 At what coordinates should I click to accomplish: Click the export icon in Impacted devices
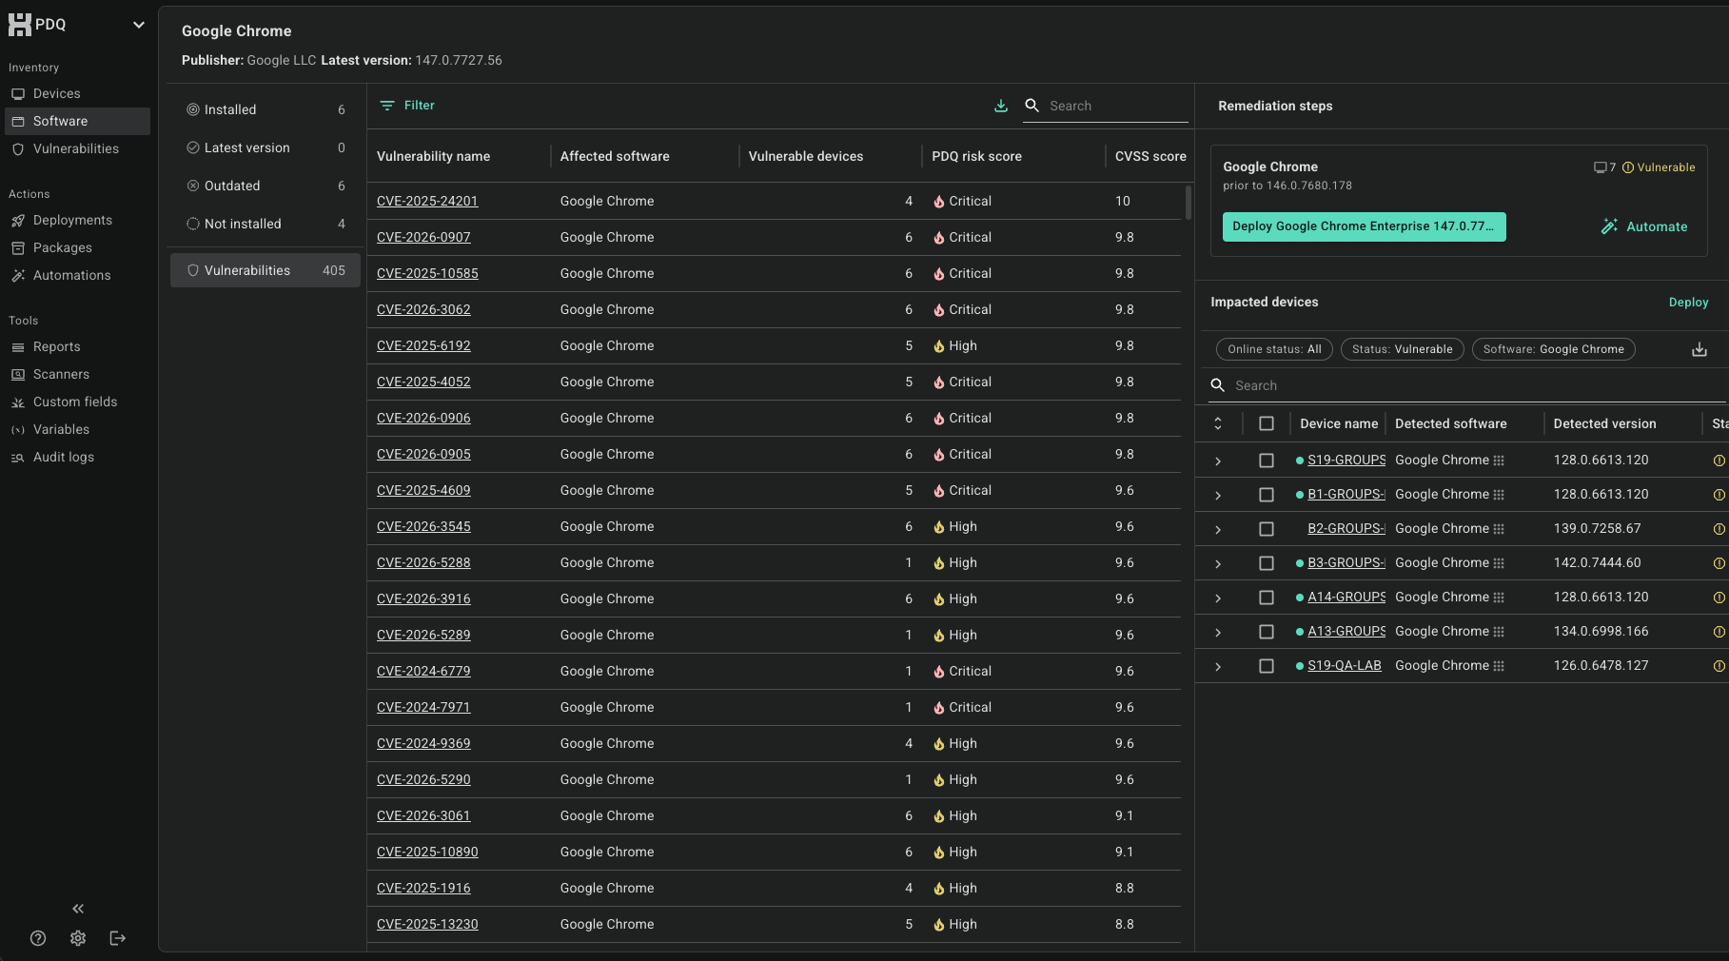pos(1699,349)
